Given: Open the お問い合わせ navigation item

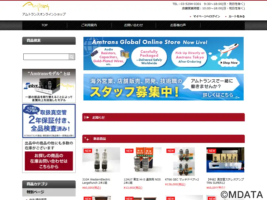Looking at the screenshot, I should point(133,25).
